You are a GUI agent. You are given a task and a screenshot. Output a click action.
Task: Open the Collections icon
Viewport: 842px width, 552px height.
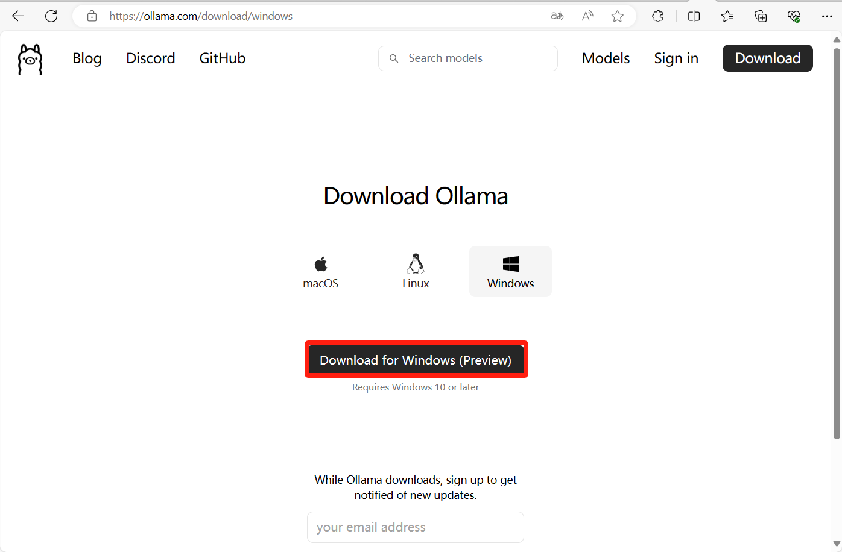(x=761, y=16)
